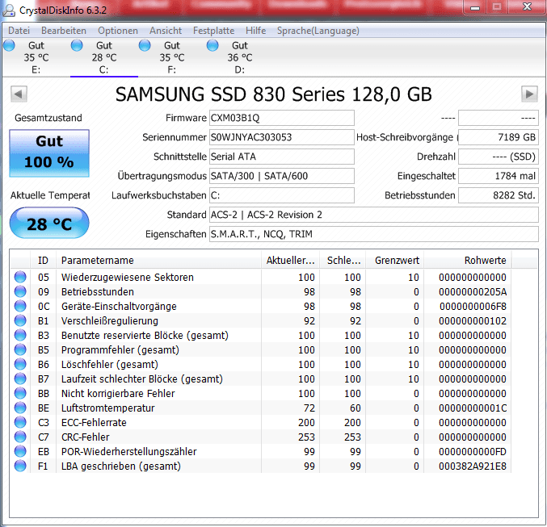Open the Festplatte menu
This screenshot has height=527, width=547.
point(213,31)
